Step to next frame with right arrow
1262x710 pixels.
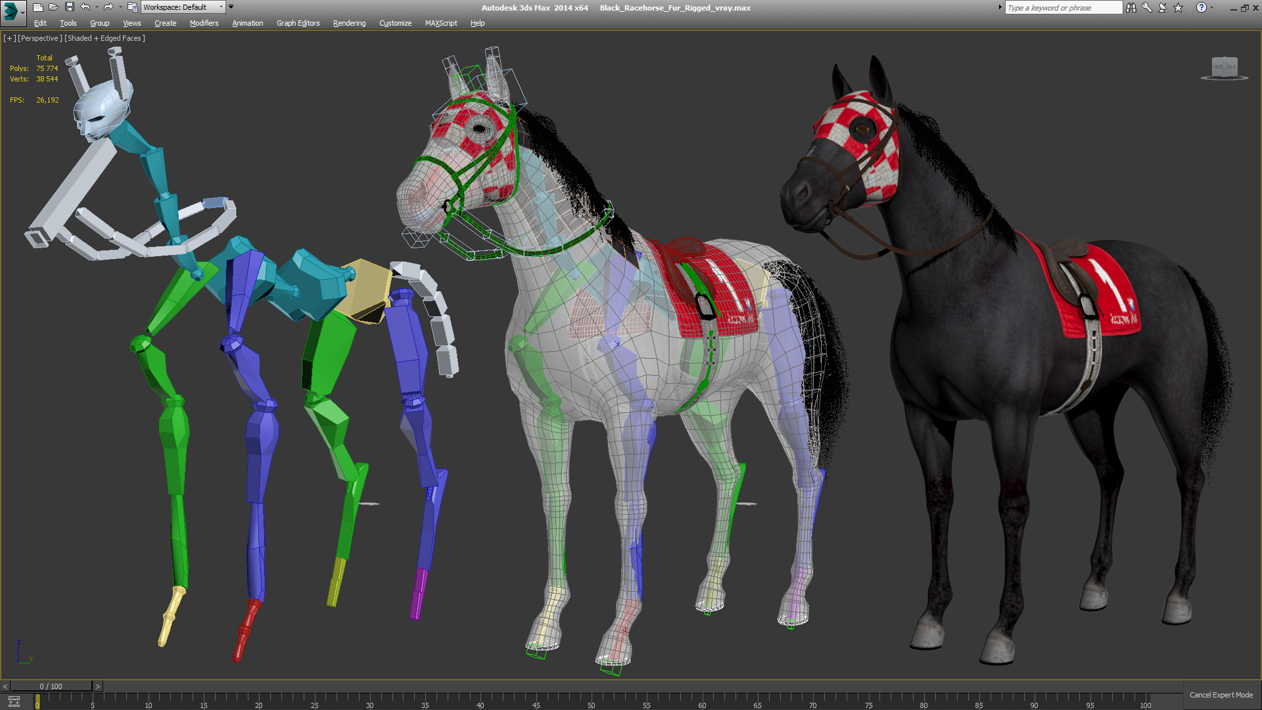pos(98,686)
